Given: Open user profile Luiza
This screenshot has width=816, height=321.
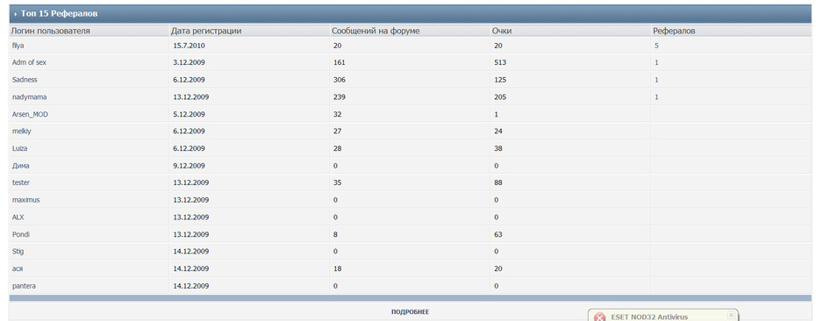Looking at the screenshot, I should click(x=20, y=148).
